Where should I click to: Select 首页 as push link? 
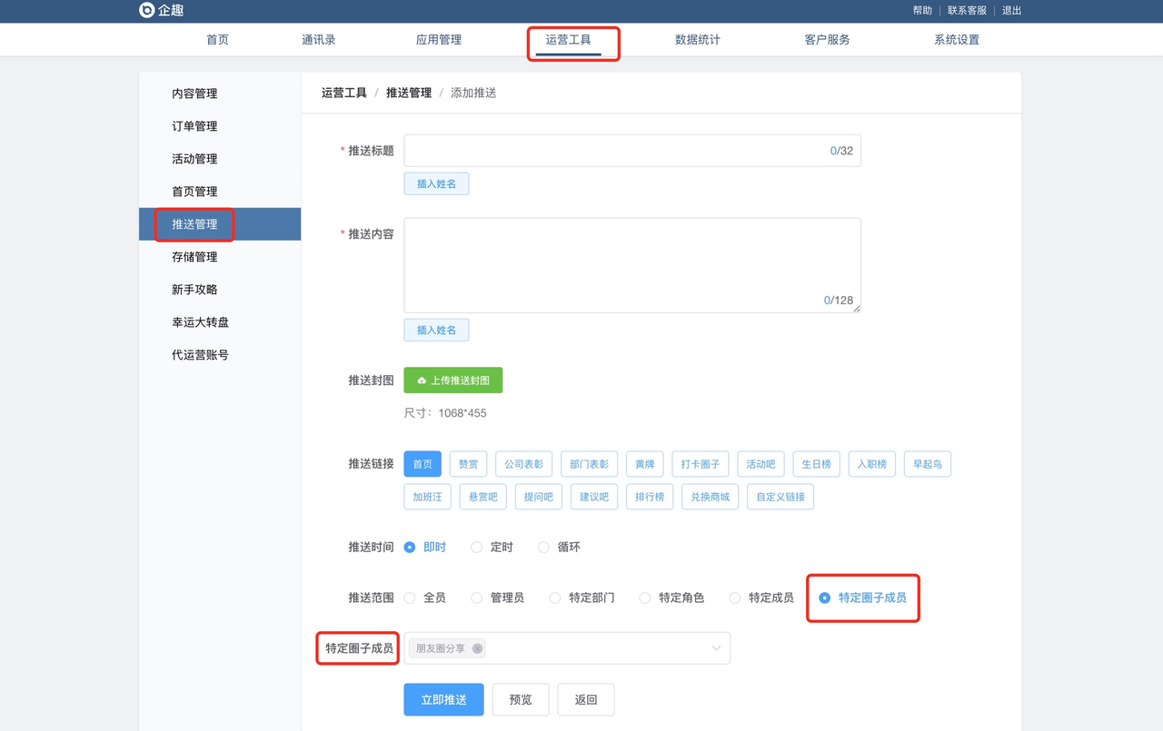click(x=422, y=464)
